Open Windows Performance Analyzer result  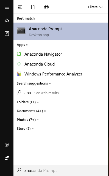(61, 74)
